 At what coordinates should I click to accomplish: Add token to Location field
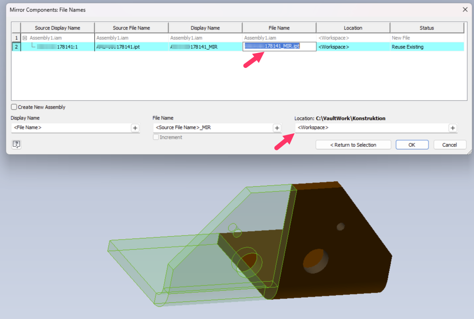pyautogui.click(x=452, y=128)
